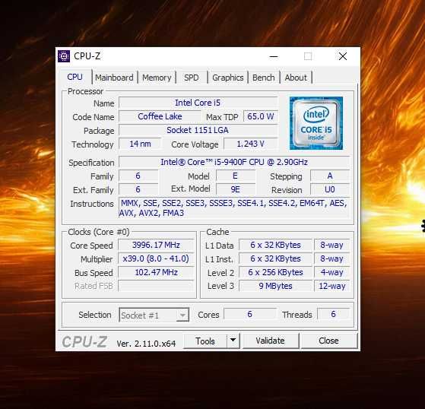
Task: Click the L1 Data 6 x 32 KBytes value
Action: point(275,245)
